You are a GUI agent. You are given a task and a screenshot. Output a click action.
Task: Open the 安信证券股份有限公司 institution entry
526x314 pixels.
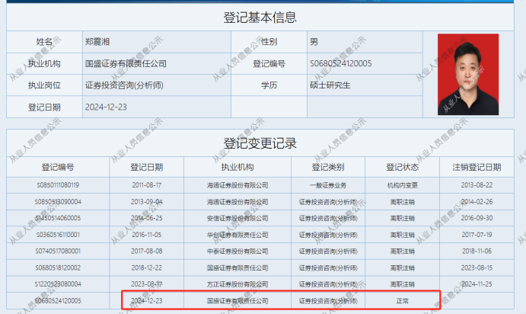[237, 218]
